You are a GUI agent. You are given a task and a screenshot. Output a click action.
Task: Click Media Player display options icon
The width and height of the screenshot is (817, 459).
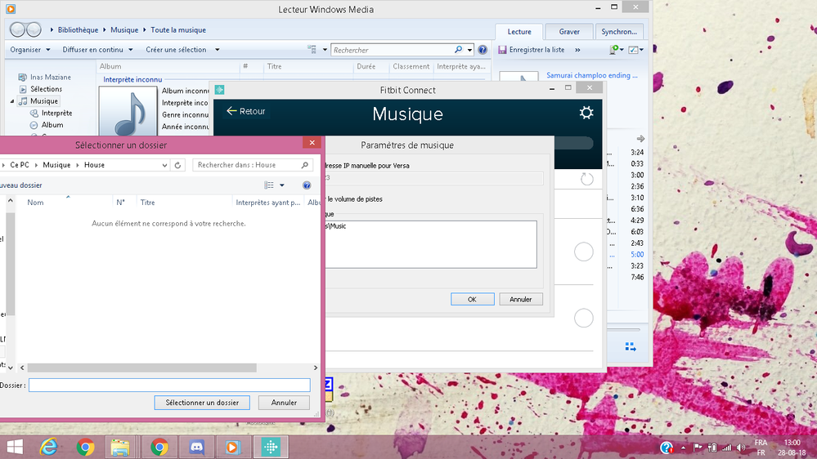coord(312,50)
